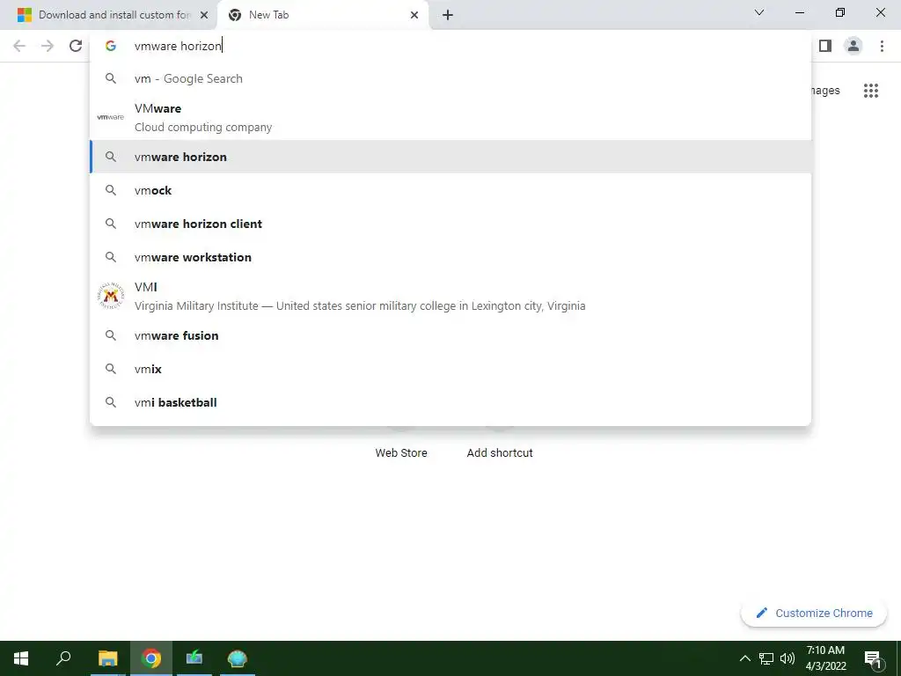Pick the 'vmock' suggestion
901x676 pixels.
pos(450,190)
